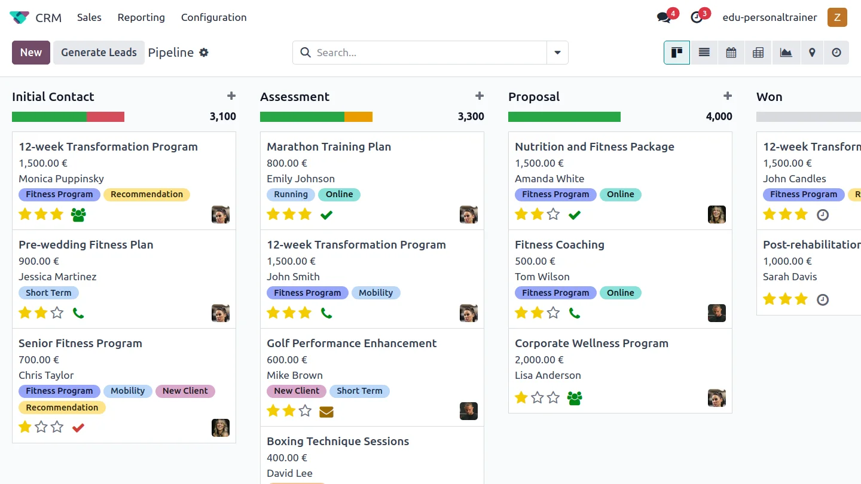Viewport: 861px width, 484px height.
Task: Click the New button
Action: pos(31,53)
